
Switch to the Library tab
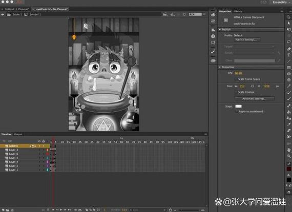pos(238,11)
